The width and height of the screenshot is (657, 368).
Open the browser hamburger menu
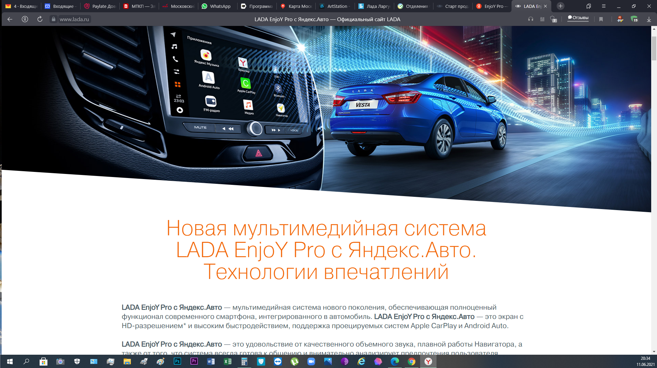[x=603, y=6]
